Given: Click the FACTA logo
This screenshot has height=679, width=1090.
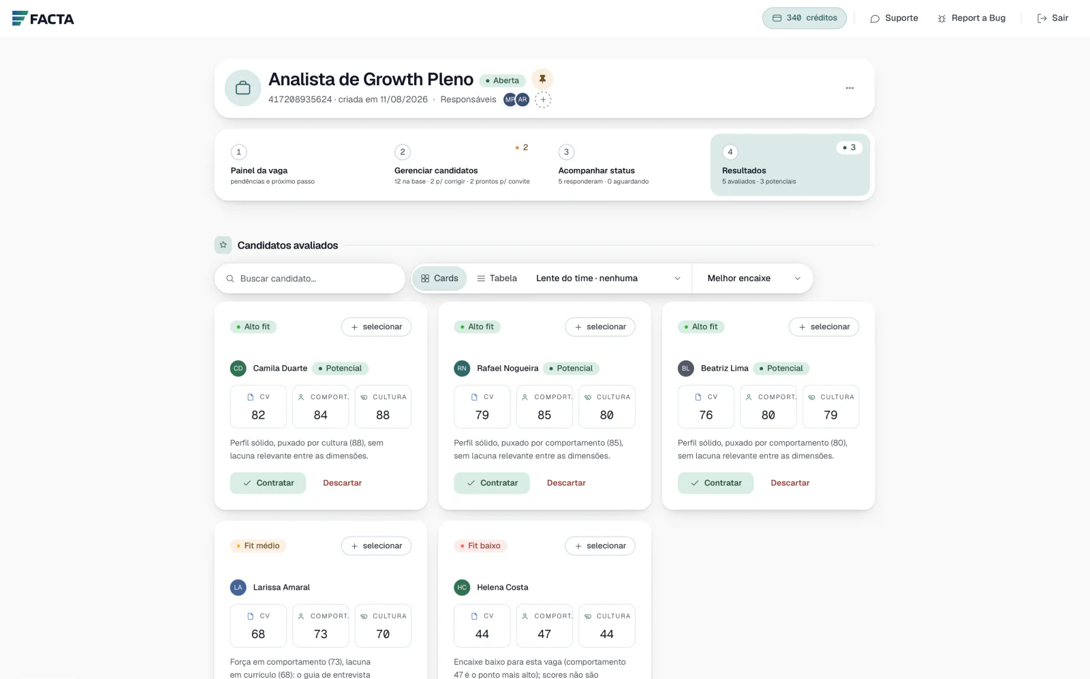Looking at the screenshot, I should (43, 18).
